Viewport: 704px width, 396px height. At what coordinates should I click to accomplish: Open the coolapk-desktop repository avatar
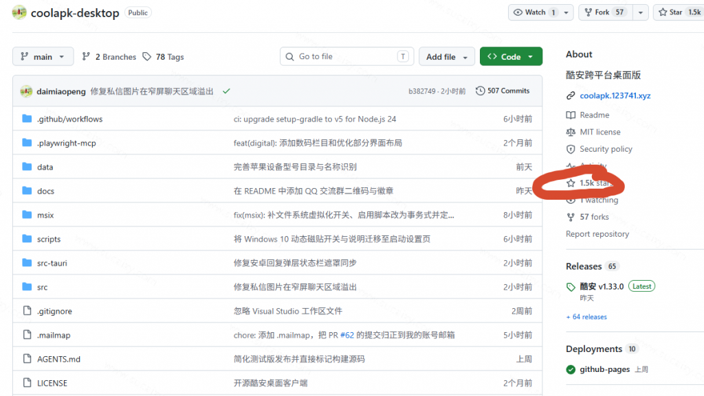click(x=19, y=12)
